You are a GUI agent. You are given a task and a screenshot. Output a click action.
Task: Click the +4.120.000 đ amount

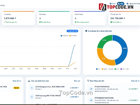pyautogui.click(x=133, y=89)
